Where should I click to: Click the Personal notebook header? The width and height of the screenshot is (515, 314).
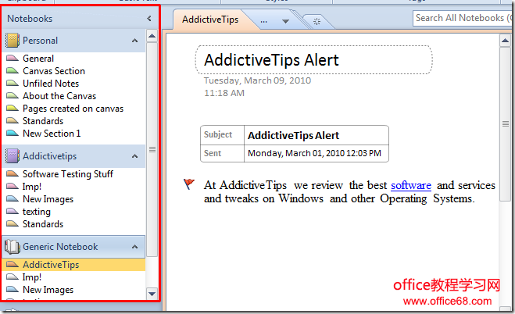click(74, 41)
